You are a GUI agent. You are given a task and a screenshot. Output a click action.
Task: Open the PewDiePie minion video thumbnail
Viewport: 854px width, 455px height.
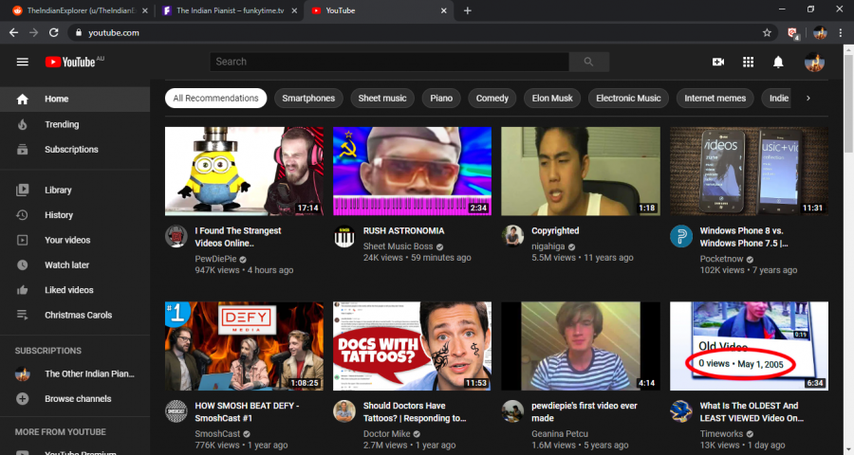[x=244, y=172]
